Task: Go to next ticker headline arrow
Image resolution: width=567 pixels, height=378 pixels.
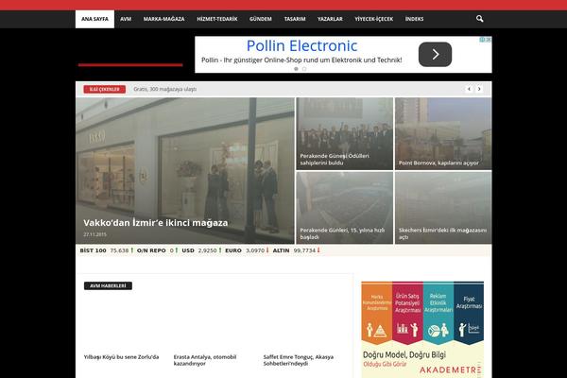Action: coord(479,89)
